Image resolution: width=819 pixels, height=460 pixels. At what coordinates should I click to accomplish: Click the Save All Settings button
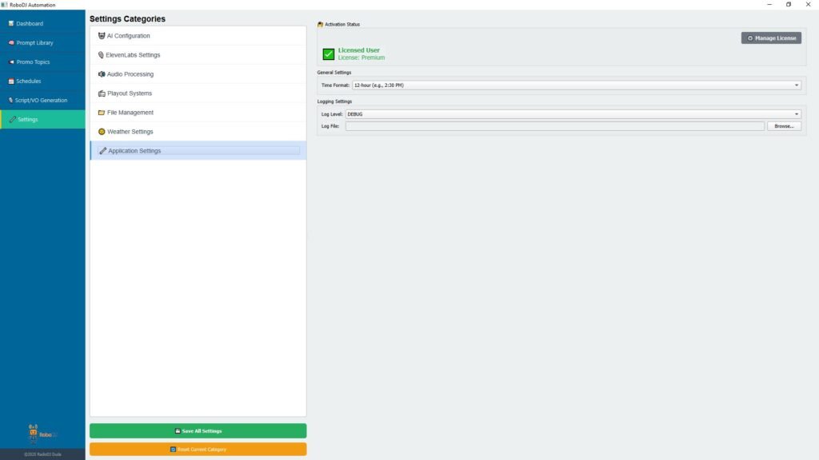pyautogui.click(x=198, y=431)
